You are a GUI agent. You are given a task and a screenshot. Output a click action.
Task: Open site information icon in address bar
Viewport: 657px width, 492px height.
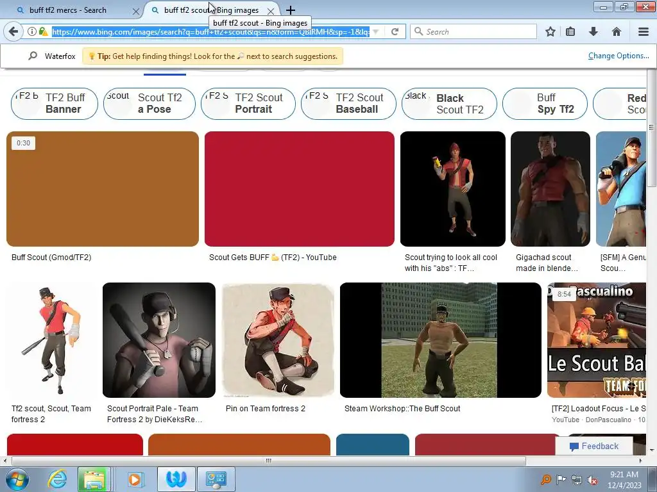pos(32,31)
